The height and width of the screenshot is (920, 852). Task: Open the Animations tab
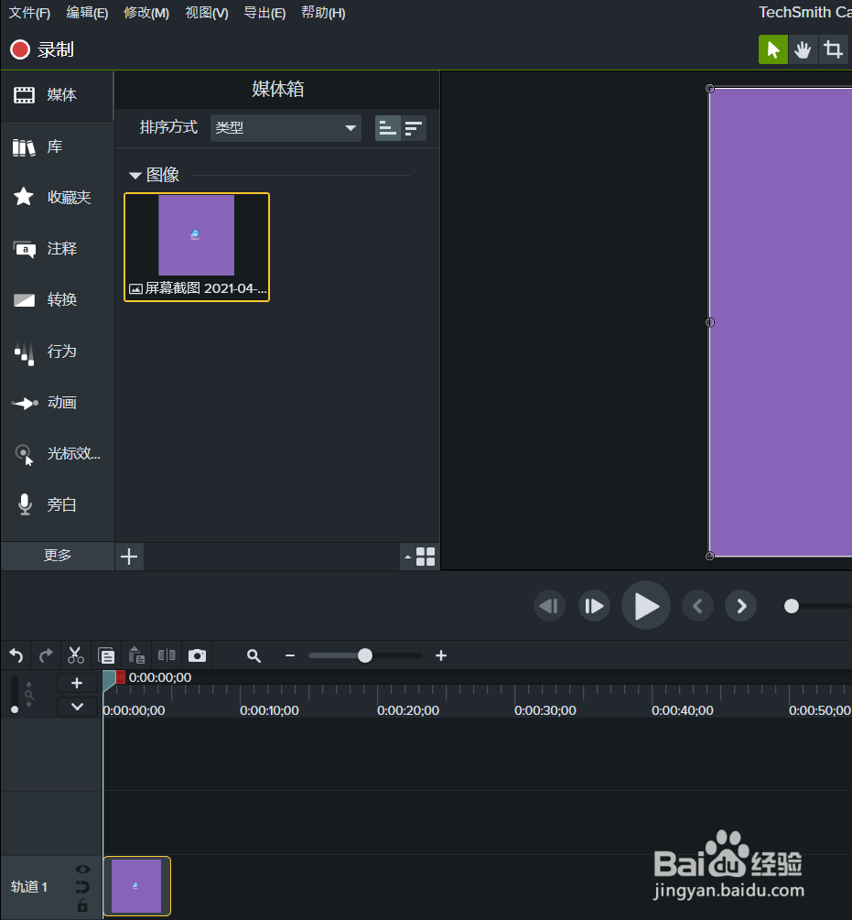pyautogui.click(x=57, y=403)
